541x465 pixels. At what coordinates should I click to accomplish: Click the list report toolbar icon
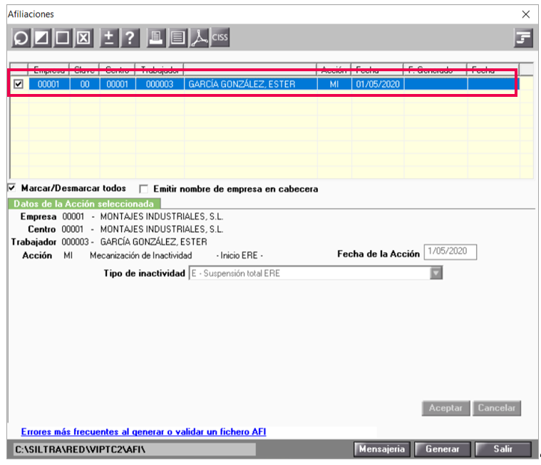177,38
